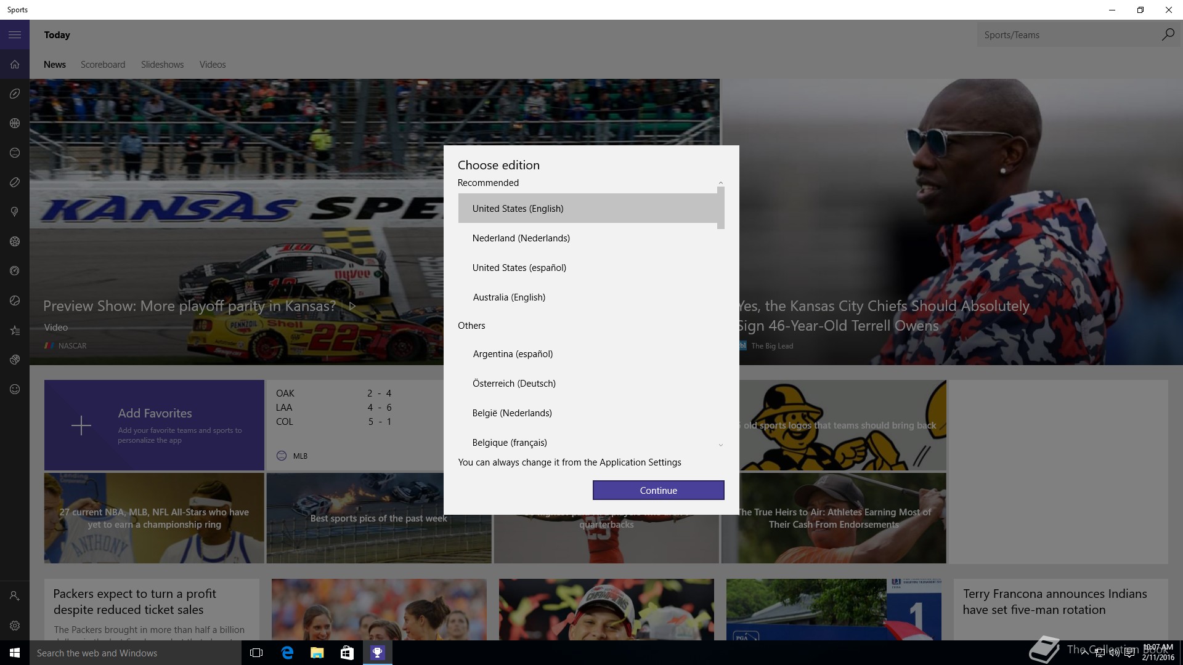The height and width of the screenshot is (665, 1183).
Task: Select Nederland (Nederlands) edition
Action: (x=588, y=238)
